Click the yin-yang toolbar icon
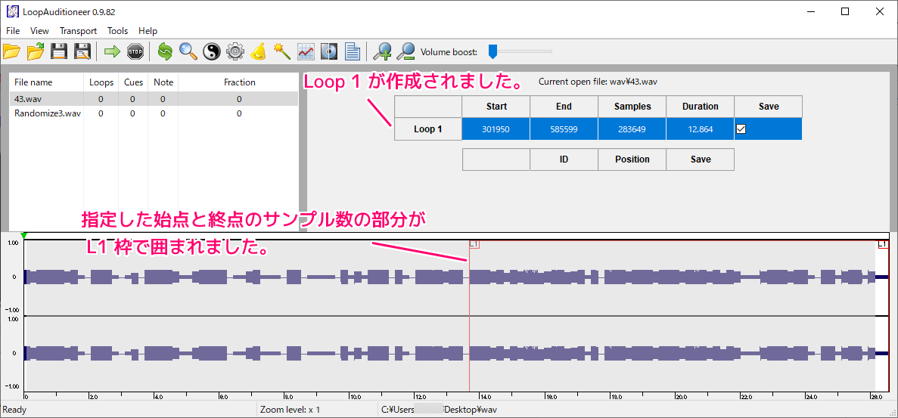The width and height of the screenshot is (898, 418). (212, 51)
